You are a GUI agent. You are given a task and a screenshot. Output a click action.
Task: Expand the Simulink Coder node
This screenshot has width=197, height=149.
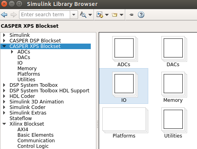coord(4,107)
